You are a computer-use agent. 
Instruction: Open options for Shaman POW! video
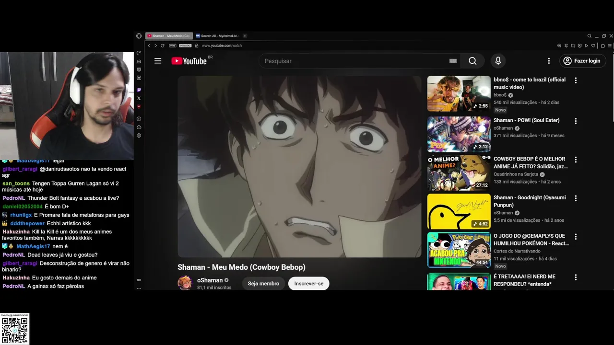576,121
